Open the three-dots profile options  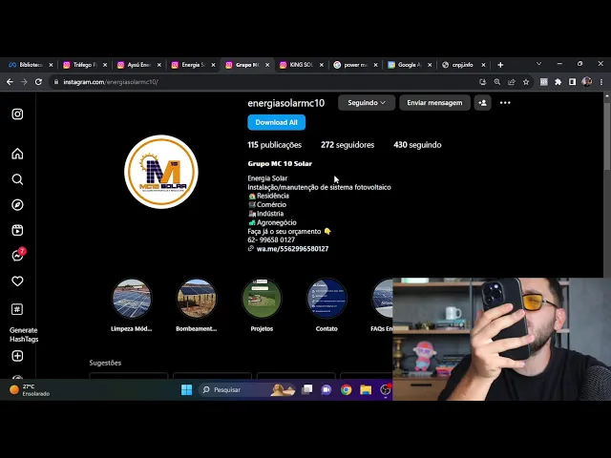(505, 103)
